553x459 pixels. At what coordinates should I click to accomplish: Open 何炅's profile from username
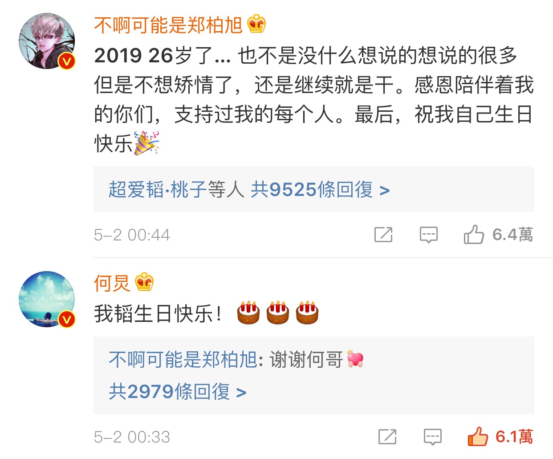coord(112,283)
